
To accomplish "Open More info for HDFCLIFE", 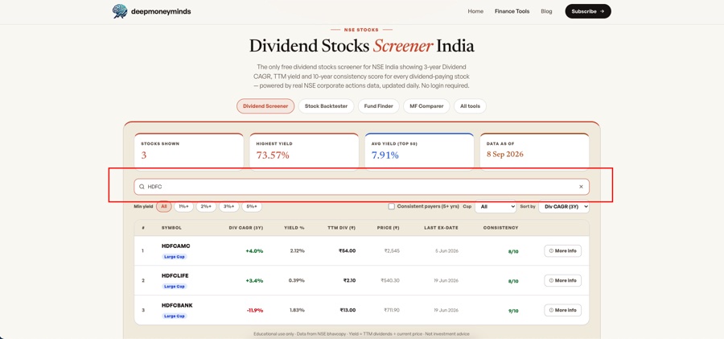I will [x=562, y=280].
